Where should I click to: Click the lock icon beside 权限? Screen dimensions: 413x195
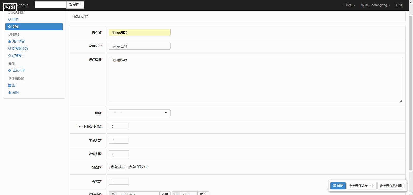(x=10, y=92)
